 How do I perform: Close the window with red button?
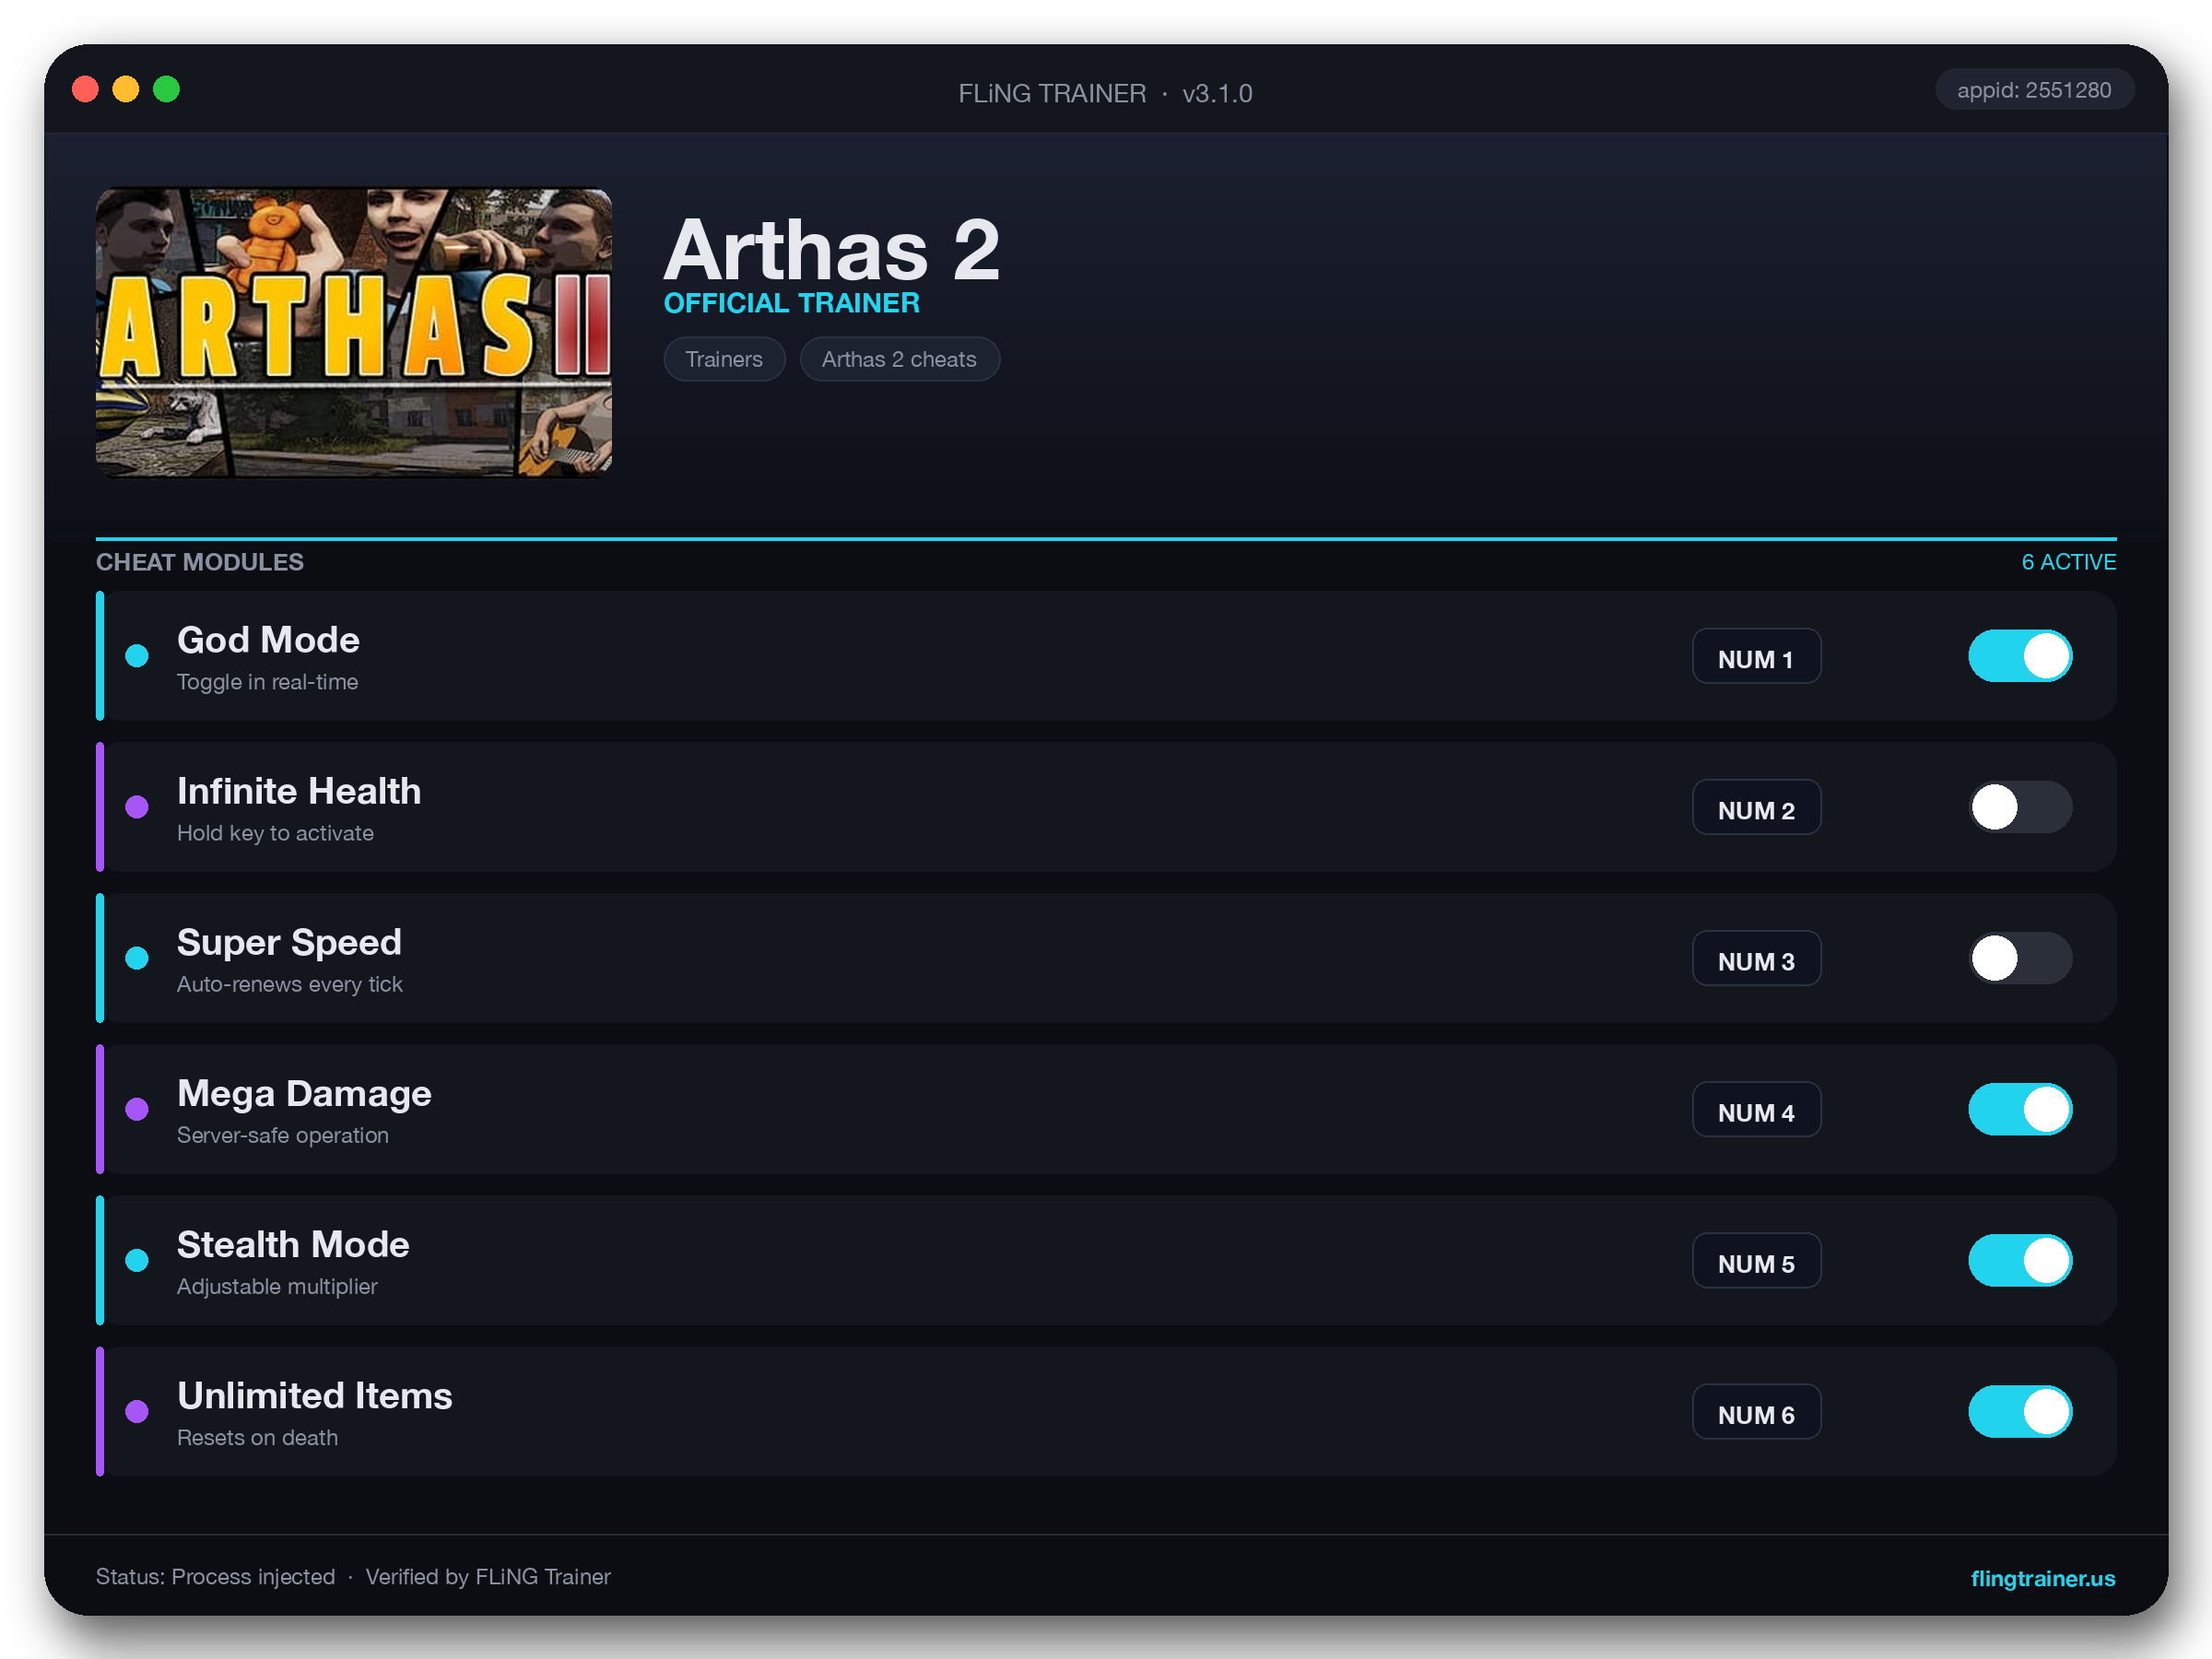(86, 90)
